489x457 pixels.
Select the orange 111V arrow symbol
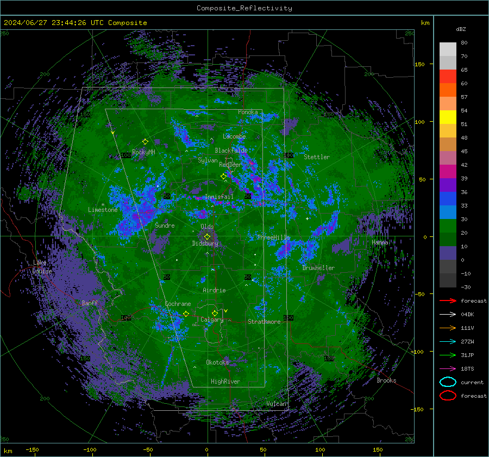coord(448,328)
